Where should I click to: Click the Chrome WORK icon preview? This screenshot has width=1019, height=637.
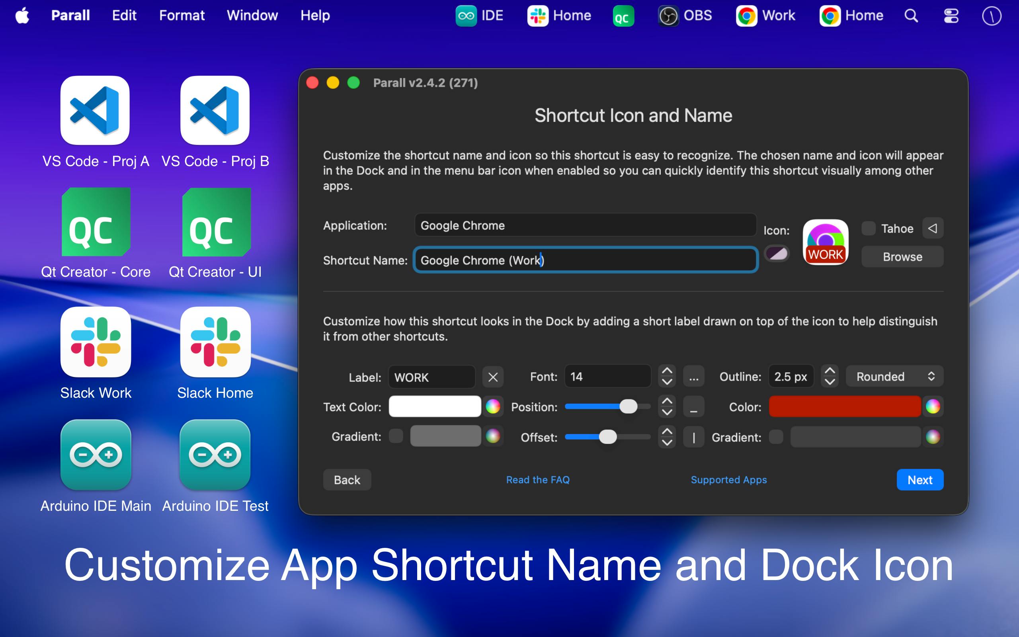click(x=825, y=242)
